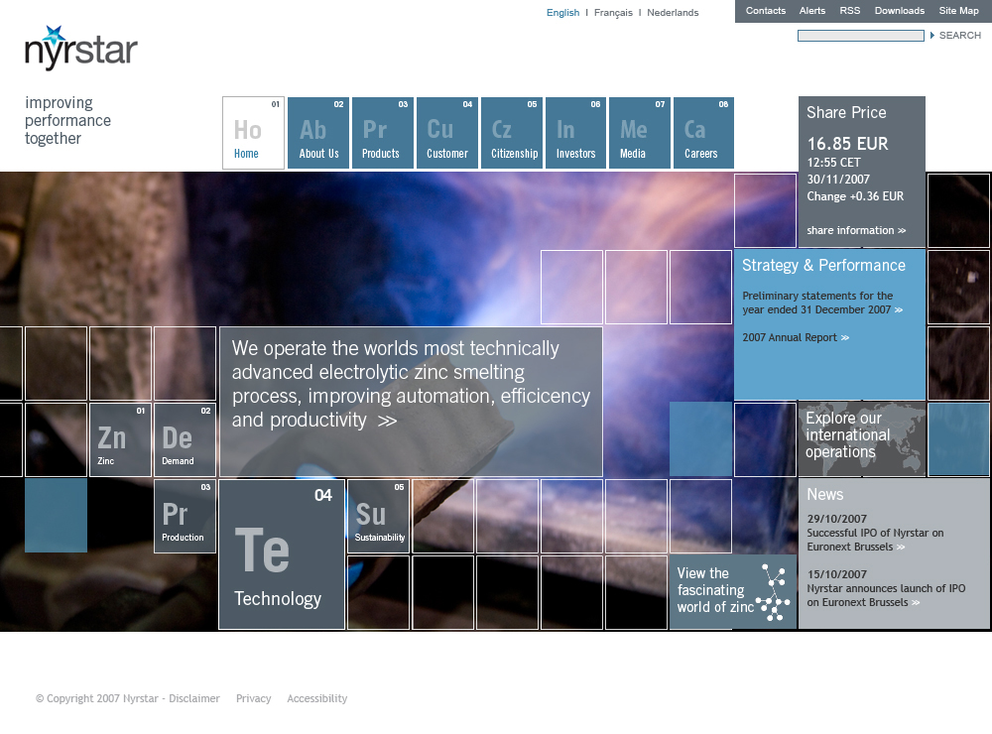The width and height of the screenshot is (992, 734).
Task: Open the Pr Production element tile
Action: point(185,516)
